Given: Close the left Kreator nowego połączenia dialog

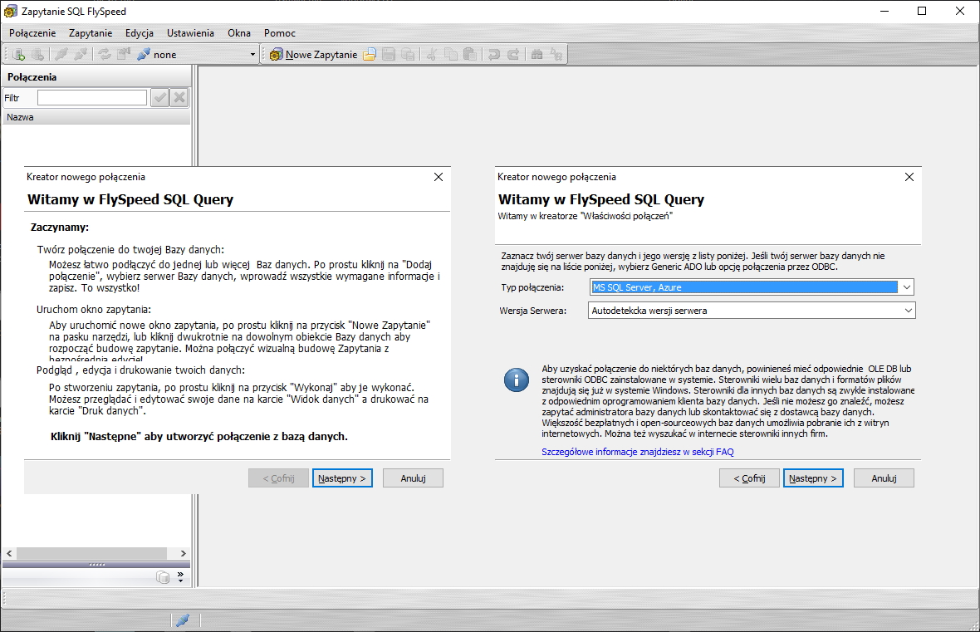Looking at the screenshot, I should [439, 177].
